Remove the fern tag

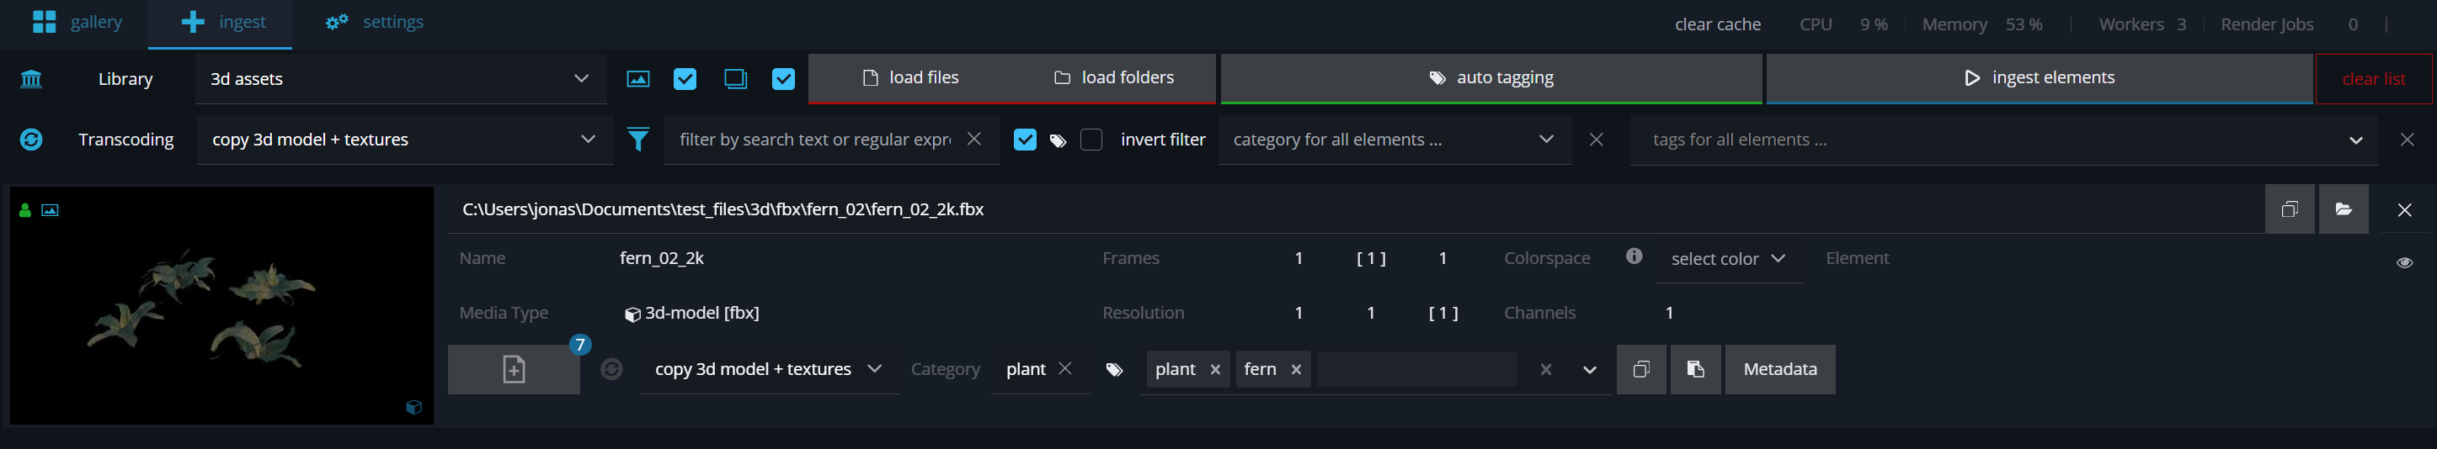click(x=1296, y=370)
